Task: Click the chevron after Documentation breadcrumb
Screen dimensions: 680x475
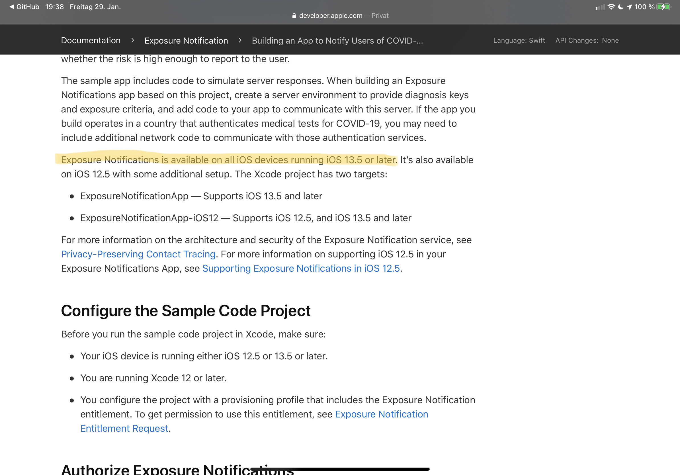Action: click(132, 40)
